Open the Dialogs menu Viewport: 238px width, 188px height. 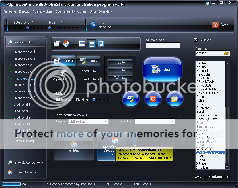pyautogui.click(x=24, y=11)
